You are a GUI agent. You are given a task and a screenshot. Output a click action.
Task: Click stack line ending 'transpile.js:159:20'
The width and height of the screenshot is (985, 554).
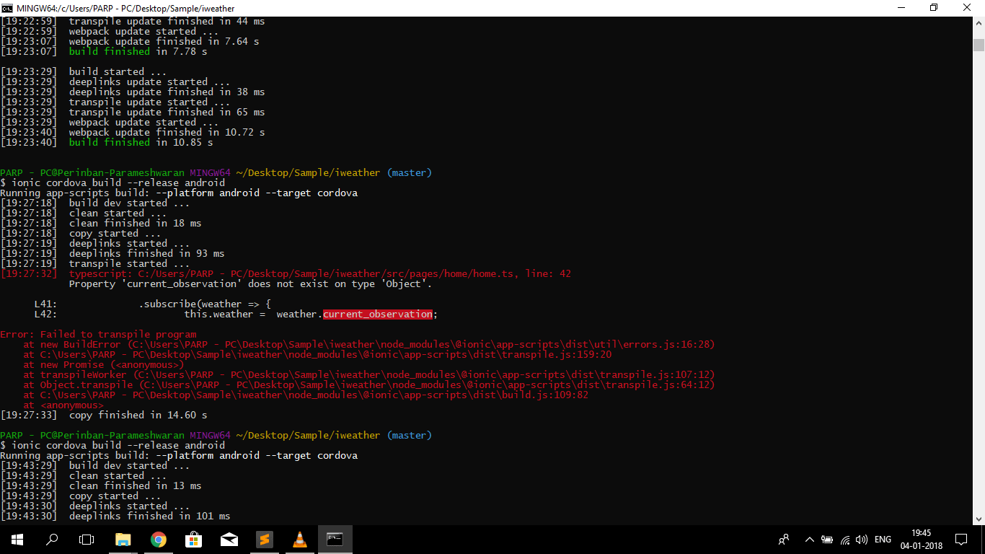coord(317,355)
